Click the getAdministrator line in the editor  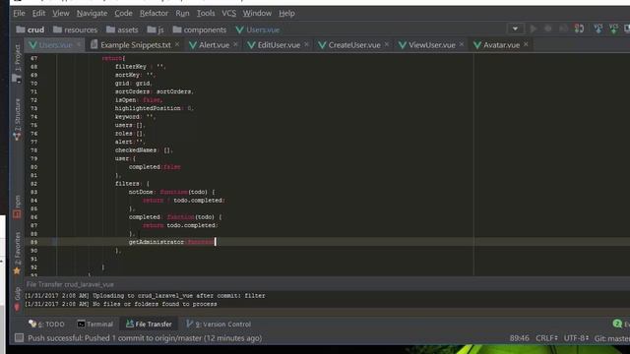click(x=171, y=242)
